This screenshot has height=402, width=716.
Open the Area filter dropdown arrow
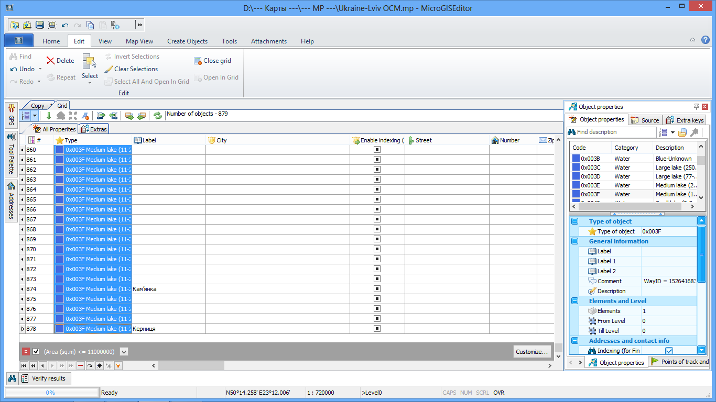tap(124, 352)
